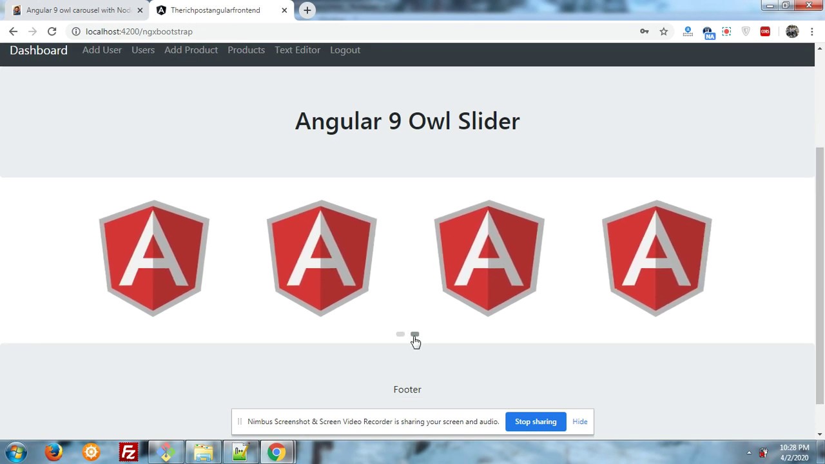The height and width of the screenshot is (464, 825).
Task: Select the second carousel pagination dot
Action: (x=414, y=334)
